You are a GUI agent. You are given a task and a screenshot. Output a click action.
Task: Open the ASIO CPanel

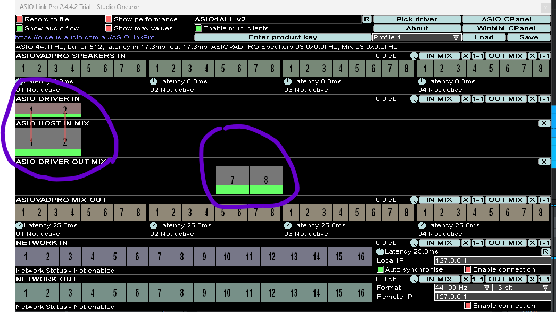coord(507,19)
